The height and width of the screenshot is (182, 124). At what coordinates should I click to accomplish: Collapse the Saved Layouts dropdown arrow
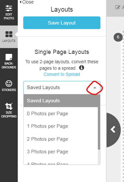click(x=95, y=88)
